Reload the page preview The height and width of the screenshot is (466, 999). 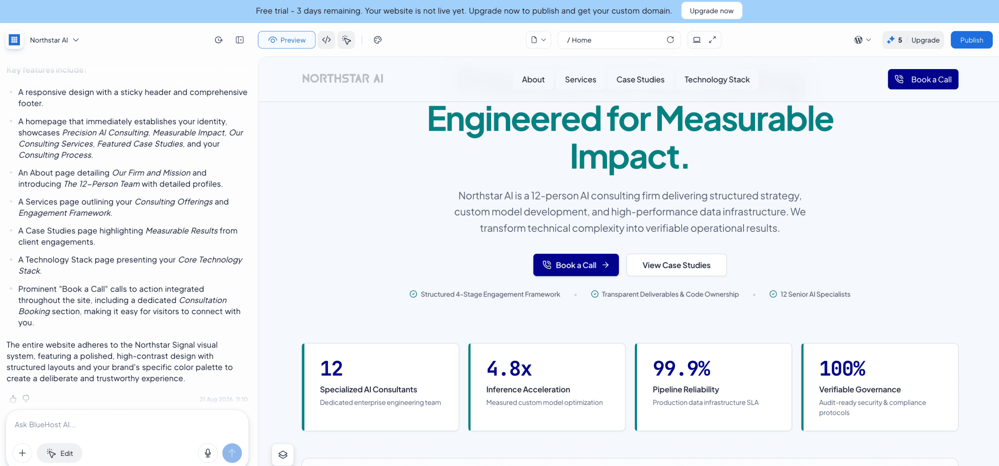tap(670, 40)
